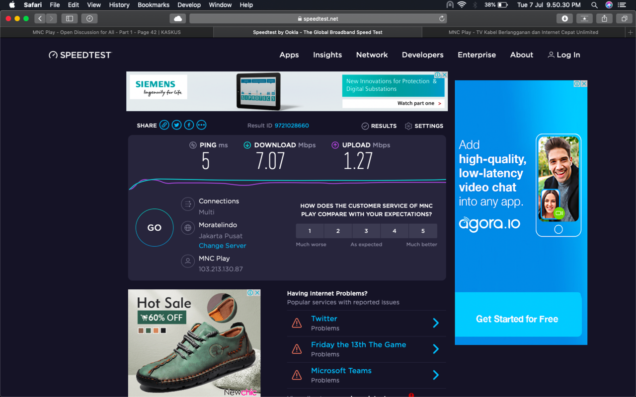
Task: Expand Friday the 13th The Game problems
Action: (435, 349)
